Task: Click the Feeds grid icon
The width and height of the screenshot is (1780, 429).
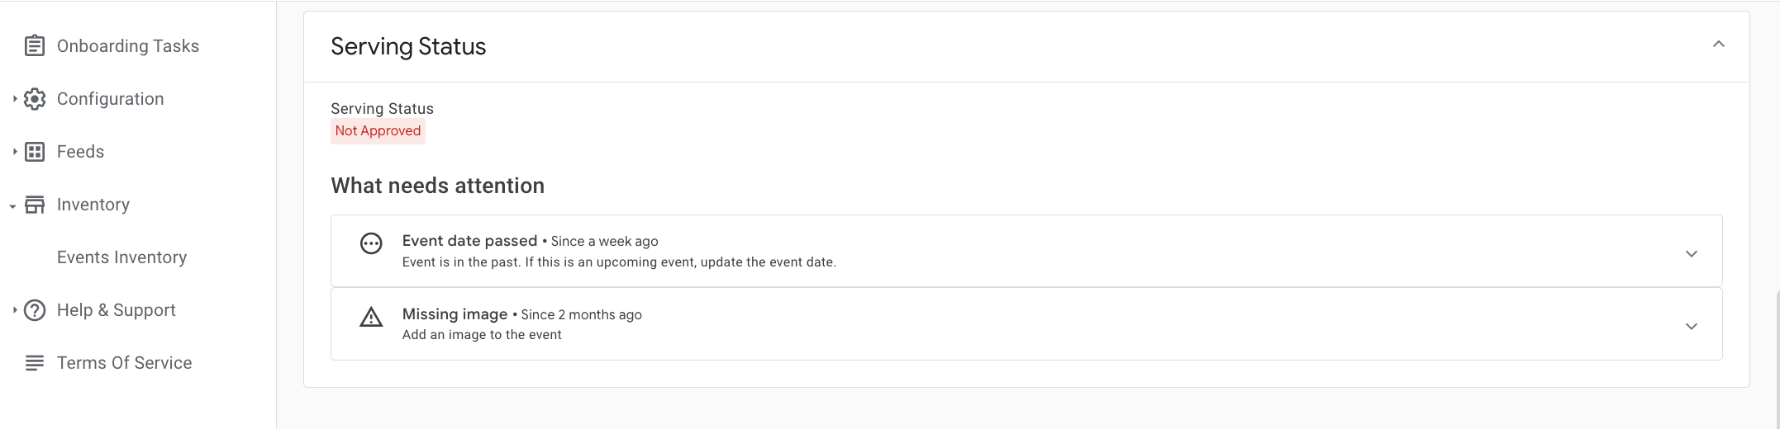Action: (35, 152)
